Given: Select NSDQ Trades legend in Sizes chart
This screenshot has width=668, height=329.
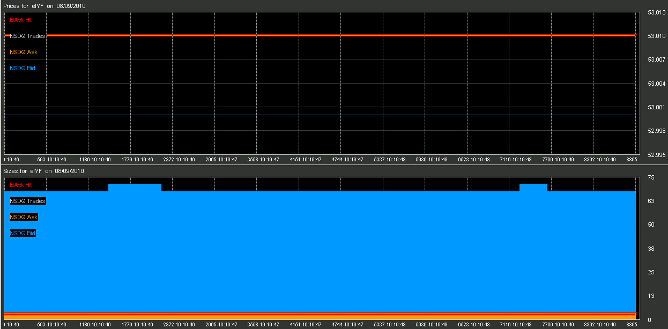Looking at the screenshot, I should click(x=27, y=201).
